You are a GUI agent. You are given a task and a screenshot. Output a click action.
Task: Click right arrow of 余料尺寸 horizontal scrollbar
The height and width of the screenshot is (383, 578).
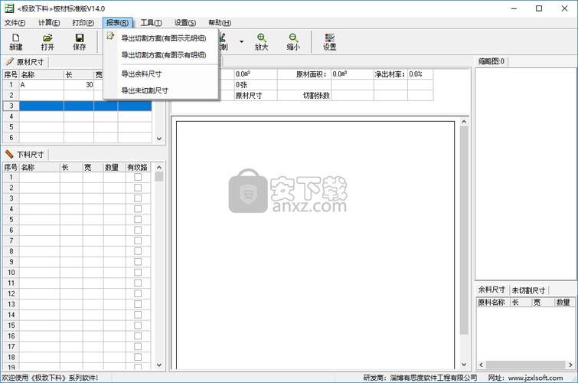coord(570,365)
